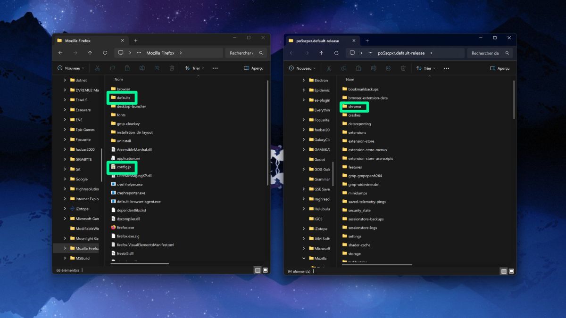Collapse the Mozilla node in right window tree
Viewport: 566px width, 318px height.
tap(304, 258)
